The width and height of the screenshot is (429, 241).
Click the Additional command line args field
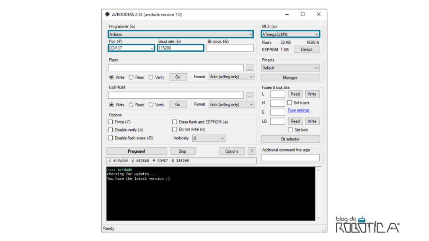coord(290,158)
